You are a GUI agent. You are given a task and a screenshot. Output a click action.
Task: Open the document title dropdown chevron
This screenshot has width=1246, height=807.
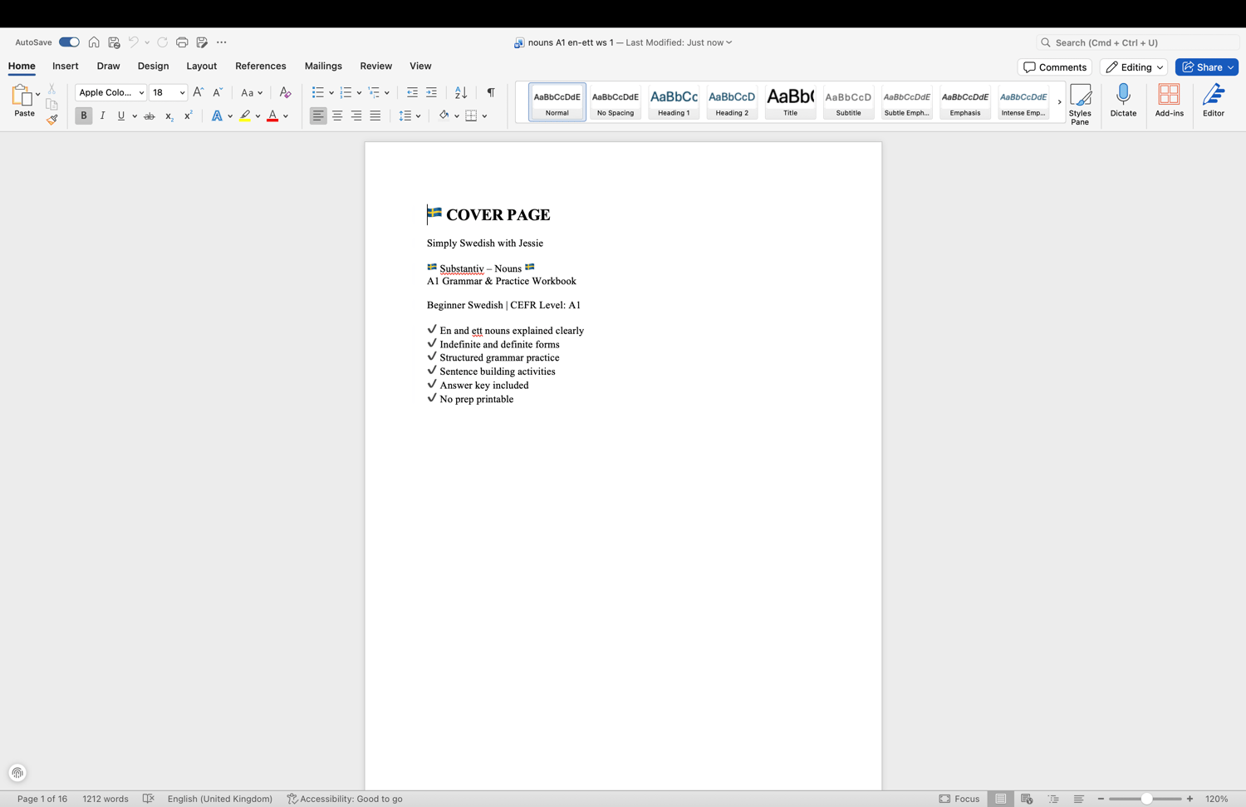[729, 42]
